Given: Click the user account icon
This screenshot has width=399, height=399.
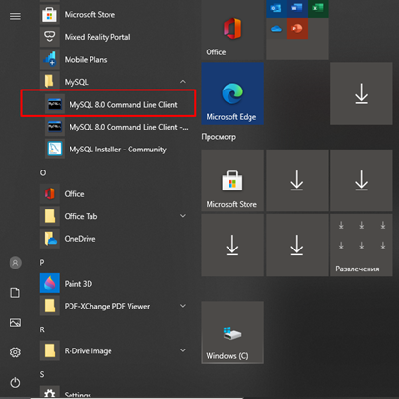Looking at the screenshot, I should pyautogui.click(x=15, y=263).
